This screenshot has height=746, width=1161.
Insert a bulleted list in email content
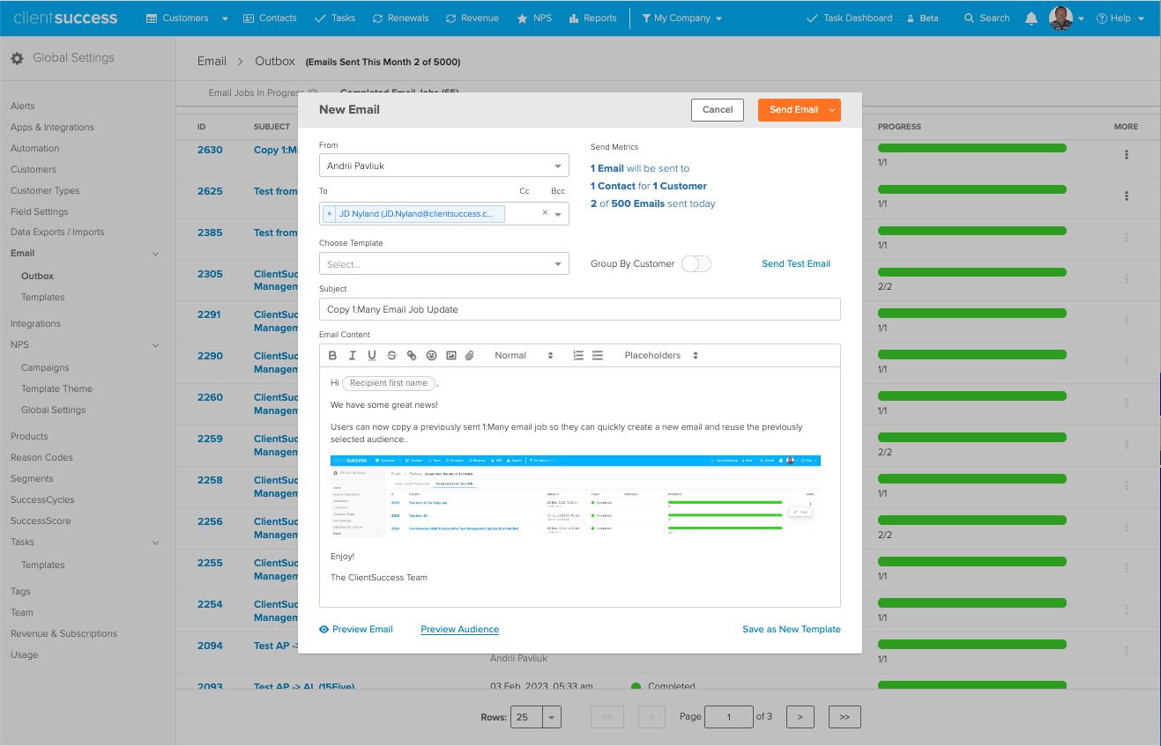(x=598, y=356)
